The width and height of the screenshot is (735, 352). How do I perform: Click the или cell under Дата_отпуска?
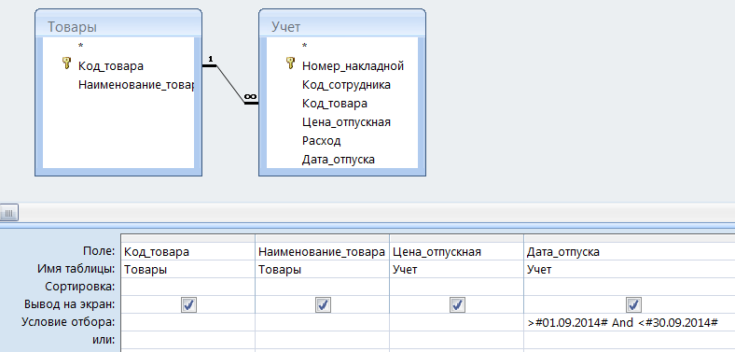pos(630,340)
